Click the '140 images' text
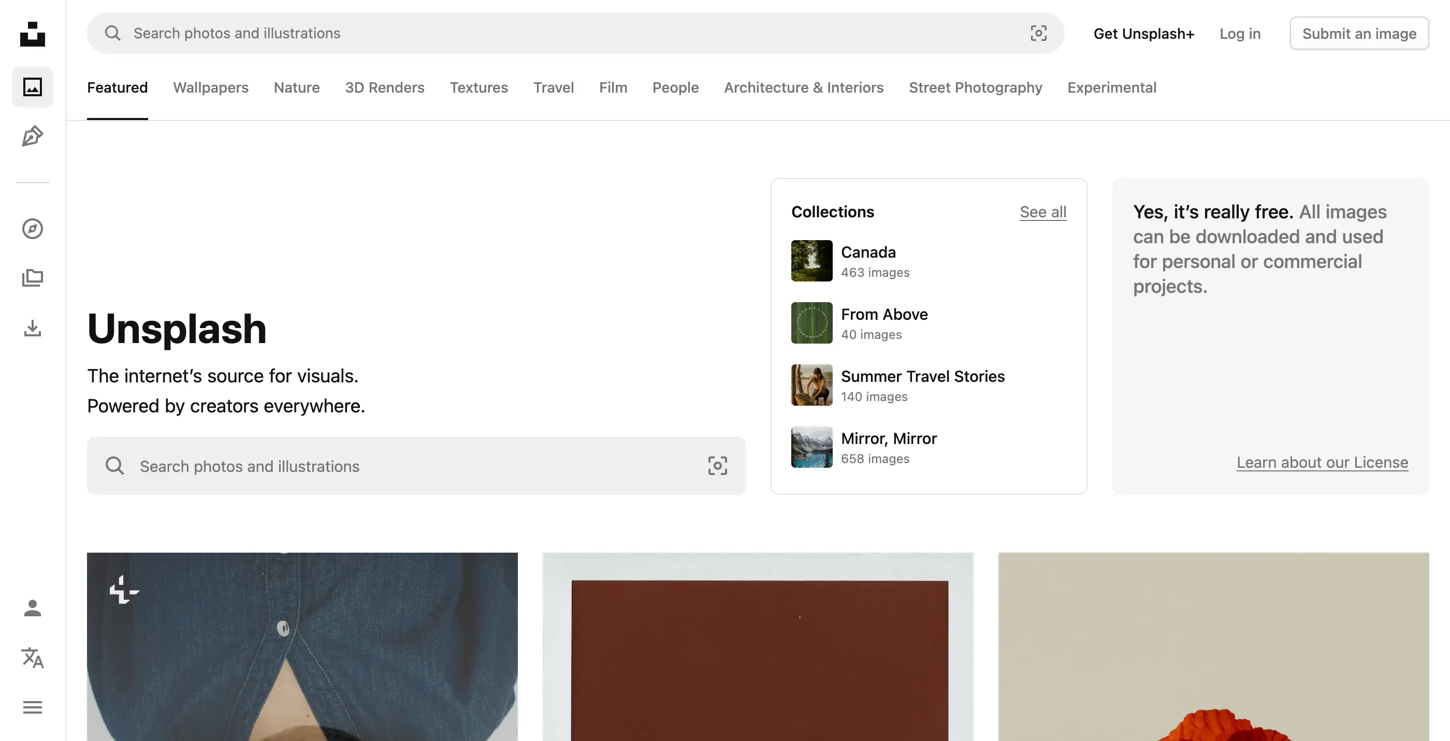Viewport: 1450px width, 741px height. click(874, 397)
